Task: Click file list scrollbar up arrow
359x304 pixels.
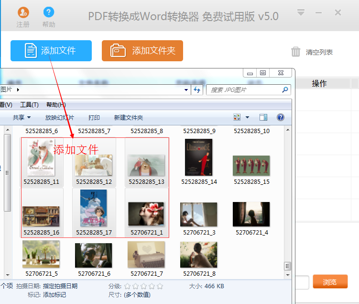Action: [x=288, y=130]
